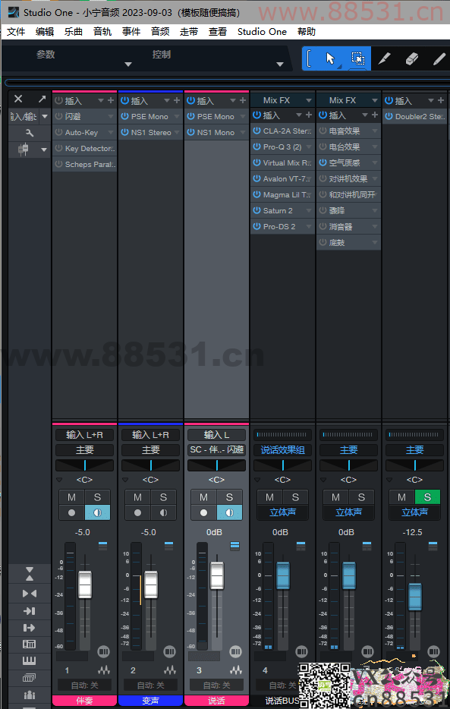Mute the 伴奏 channel
The height and width of the screenshot is (709, 450).
pos(71,497)
